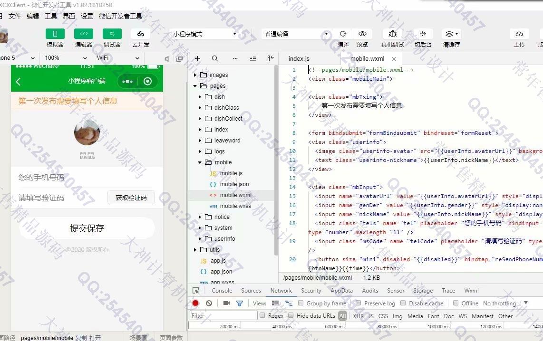Tap the mini program capsule close circle
The image size is (543, 341).
[147, 81]
